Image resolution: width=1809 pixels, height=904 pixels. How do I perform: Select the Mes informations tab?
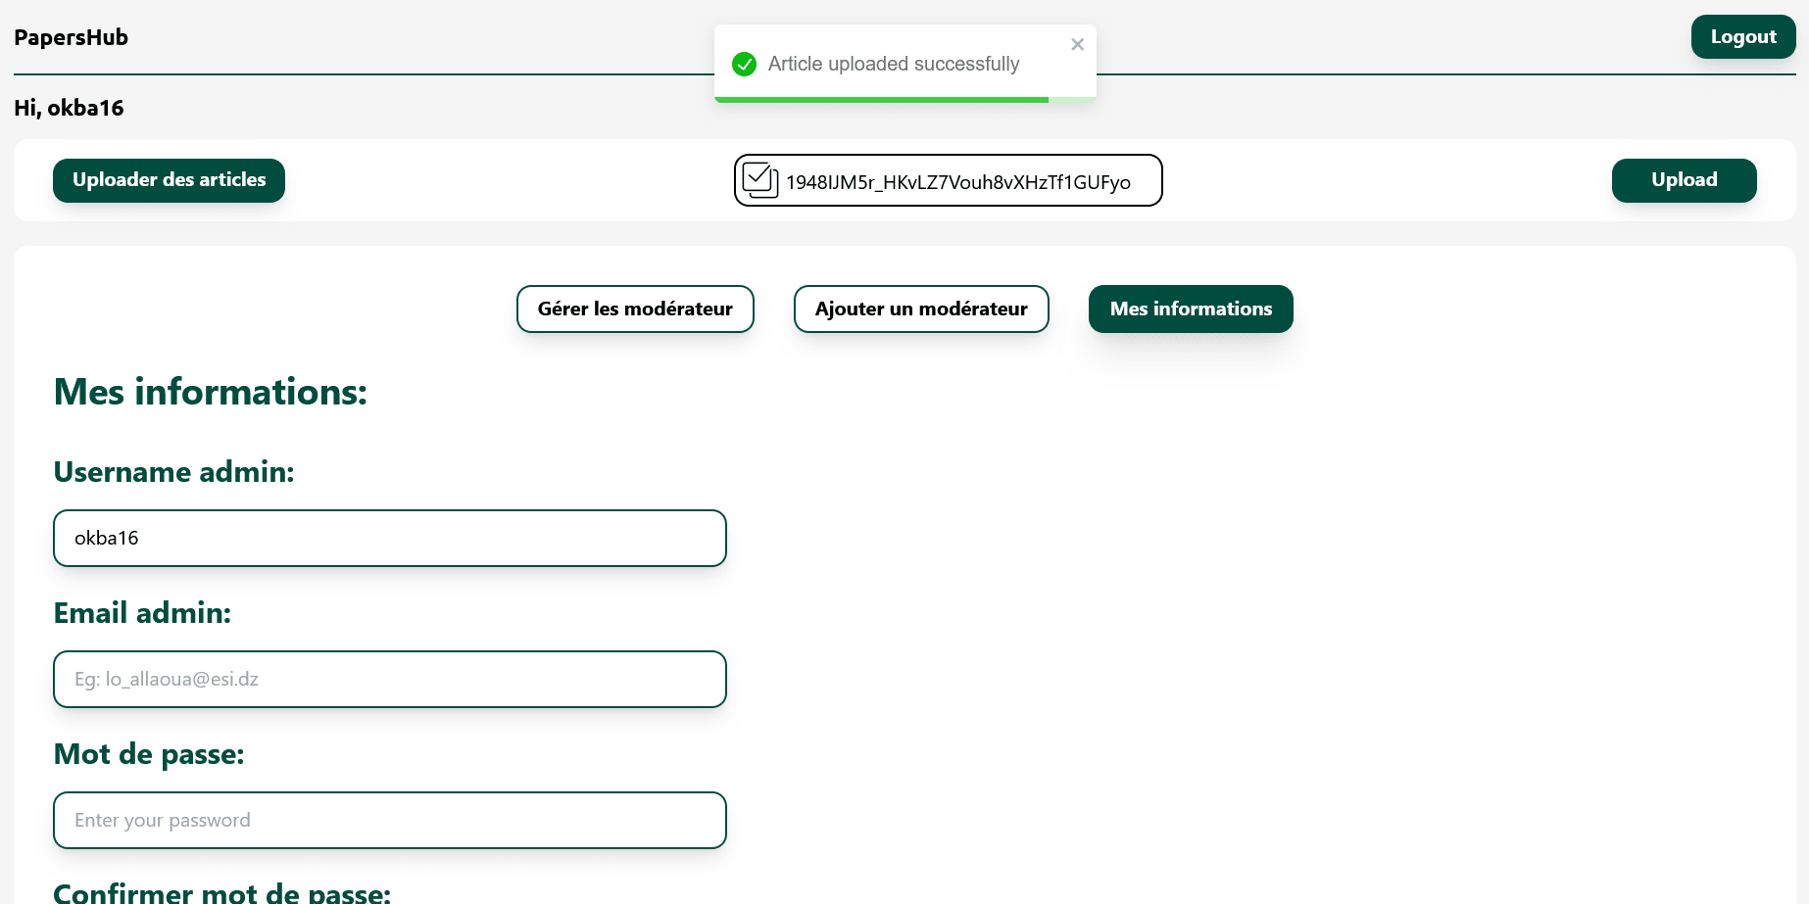(x=1191, y=309)
